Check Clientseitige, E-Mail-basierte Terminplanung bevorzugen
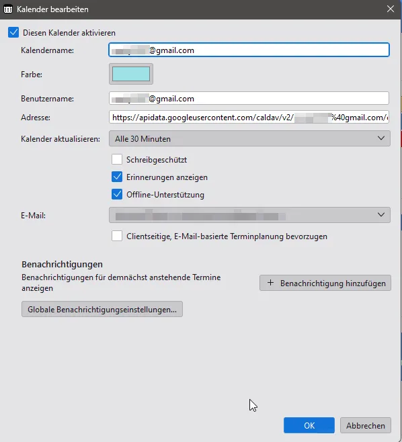Image resolution: width=402 pixels, height=442 pixels. [x=117, y=236]
